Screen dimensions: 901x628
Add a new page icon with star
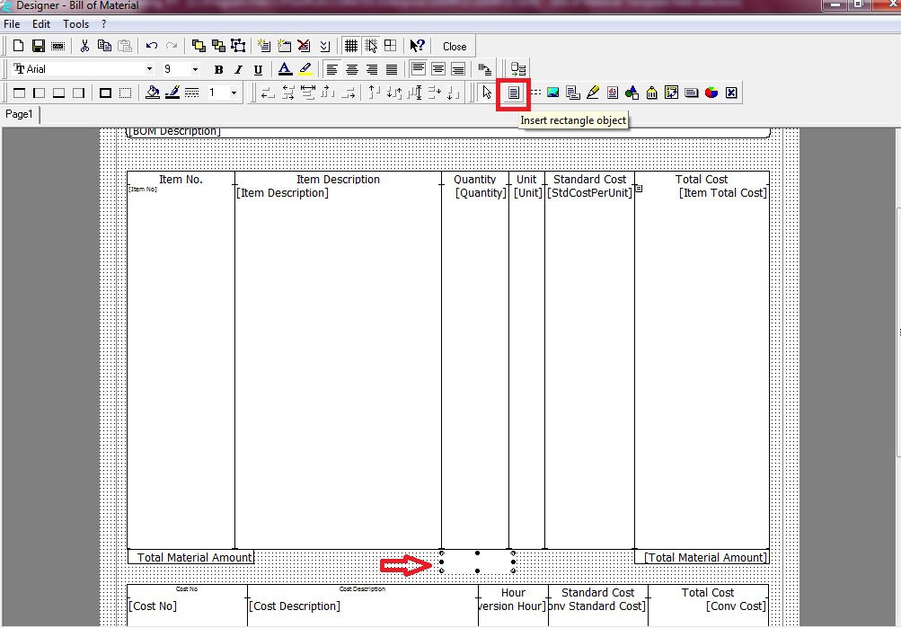pos(284,46)
